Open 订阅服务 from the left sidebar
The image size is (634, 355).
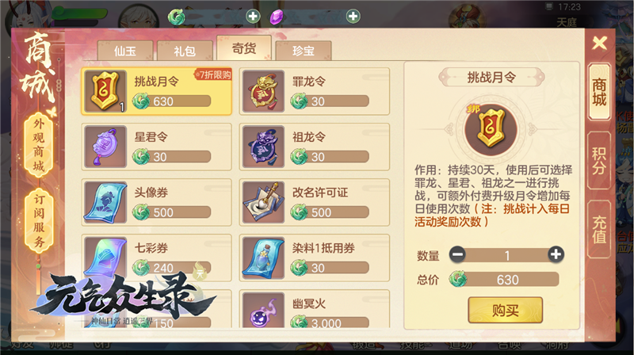38,221
